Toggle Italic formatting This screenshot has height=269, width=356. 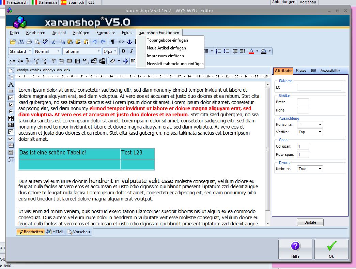pyautogui.click(x=131, y=51)
